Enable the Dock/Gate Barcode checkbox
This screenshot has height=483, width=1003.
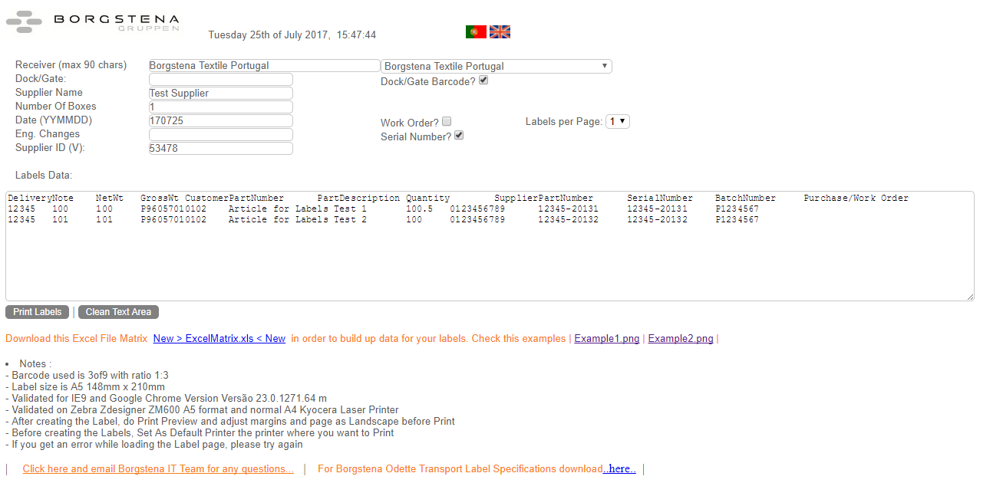(483, 80)
